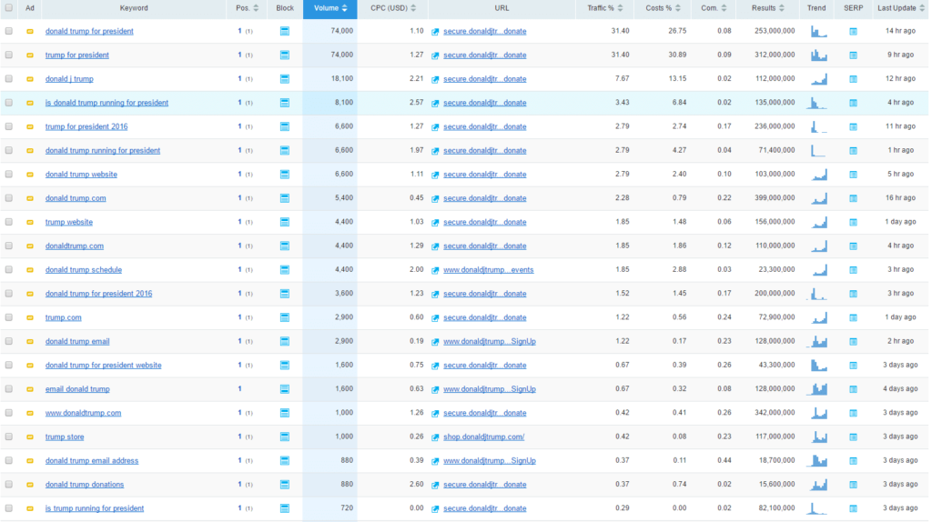View trend chart for 'donald trump email'
Screen dimensions: 932x522
click(818, 341)
